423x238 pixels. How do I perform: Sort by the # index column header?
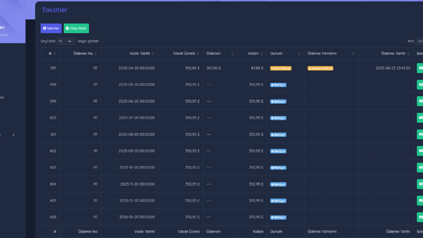(50, 54)
